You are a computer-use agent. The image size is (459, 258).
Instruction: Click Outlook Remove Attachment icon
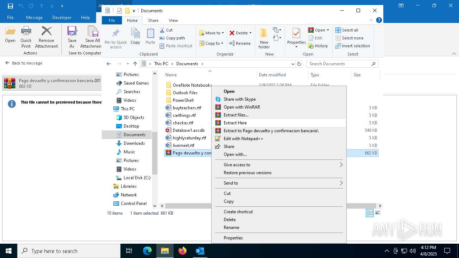point(46,37)
